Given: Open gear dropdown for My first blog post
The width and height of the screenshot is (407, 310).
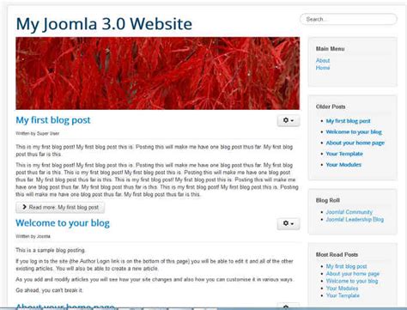Looking at the screenshot, I should (289, 120).
